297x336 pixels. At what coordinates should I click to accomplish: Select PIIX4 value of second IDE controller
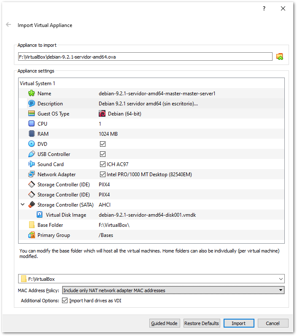coord(104,195)
